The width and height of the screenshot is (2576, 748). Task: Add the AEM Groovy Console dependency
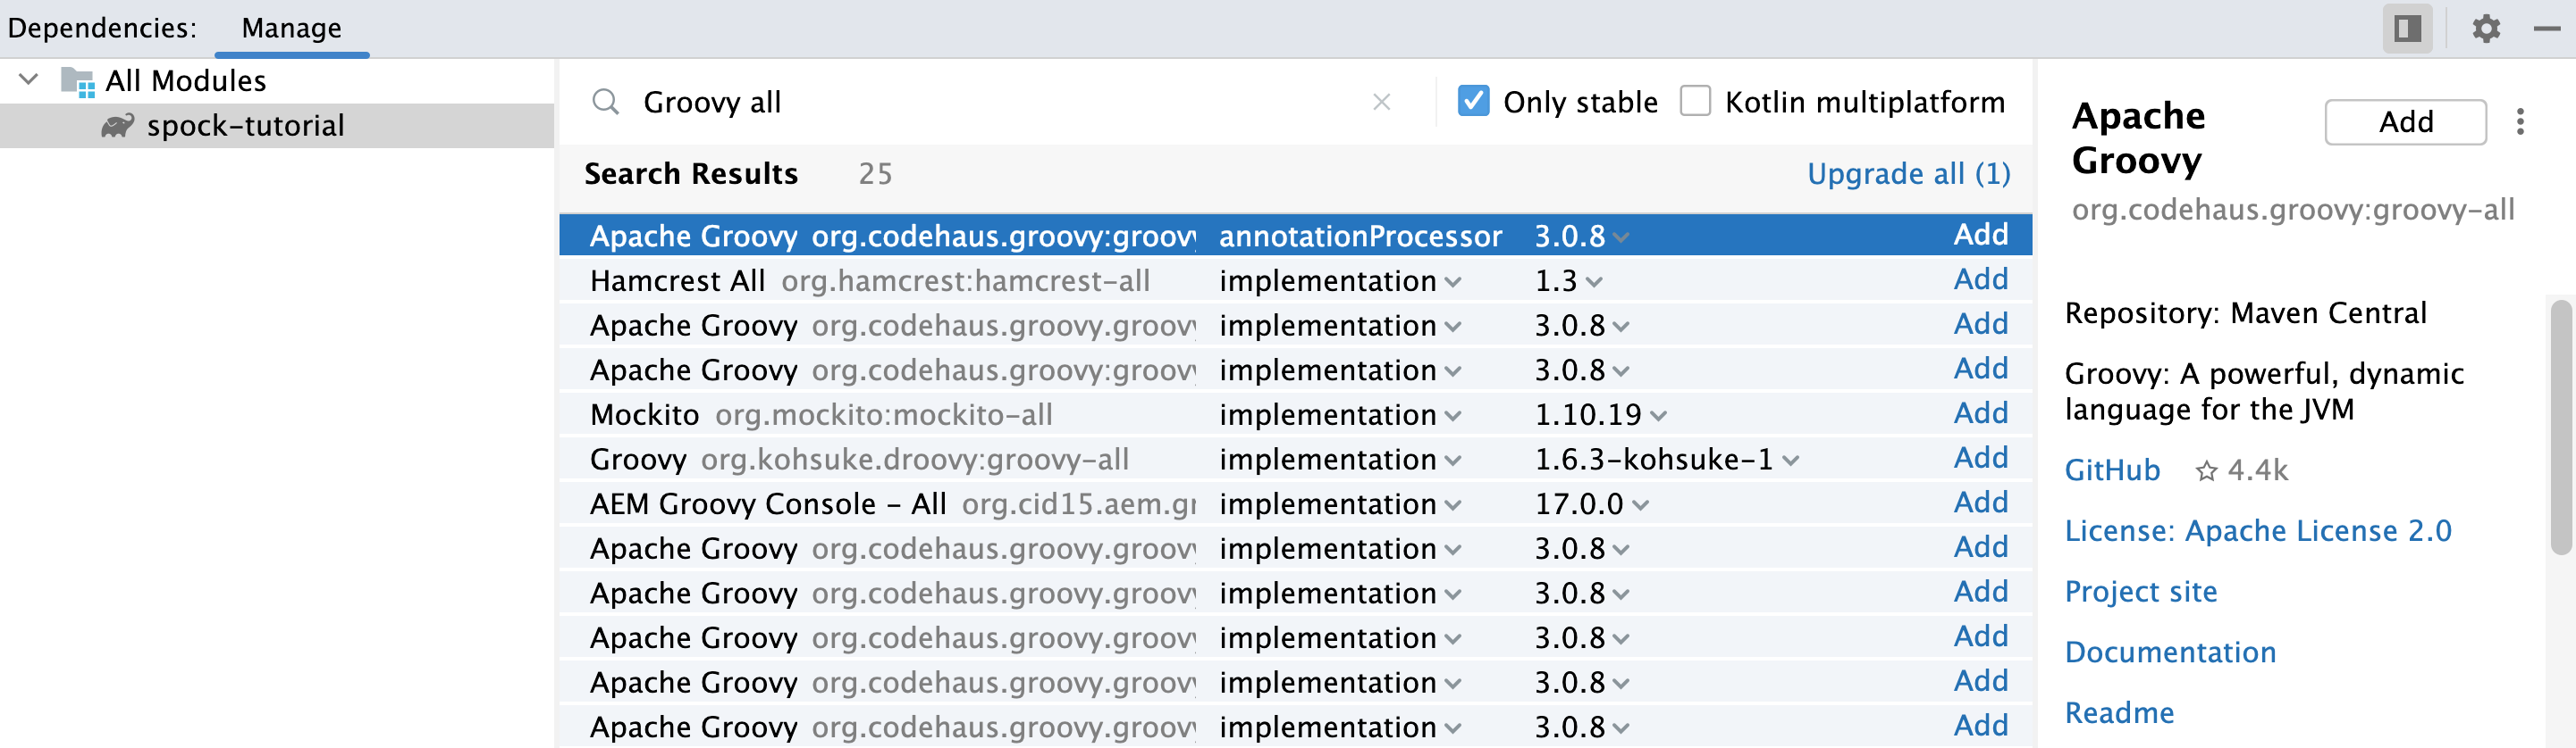(1980, 503)
